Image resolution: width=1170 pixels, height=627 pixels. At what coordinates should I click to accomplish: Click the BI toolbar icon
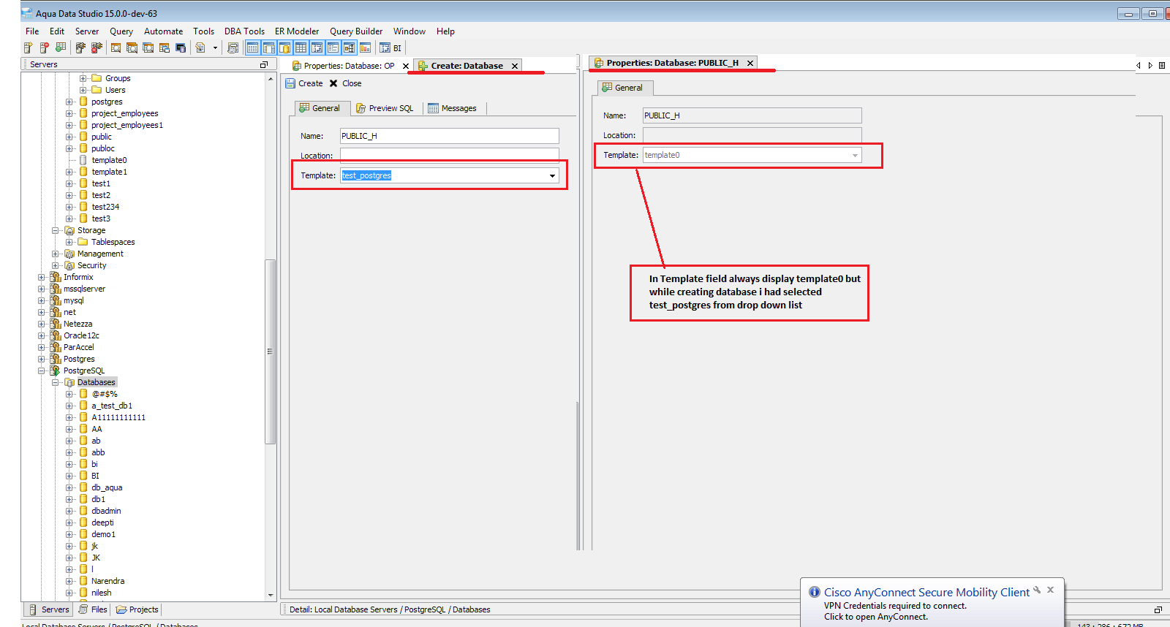pyautogui.click(x=390, y=47)
